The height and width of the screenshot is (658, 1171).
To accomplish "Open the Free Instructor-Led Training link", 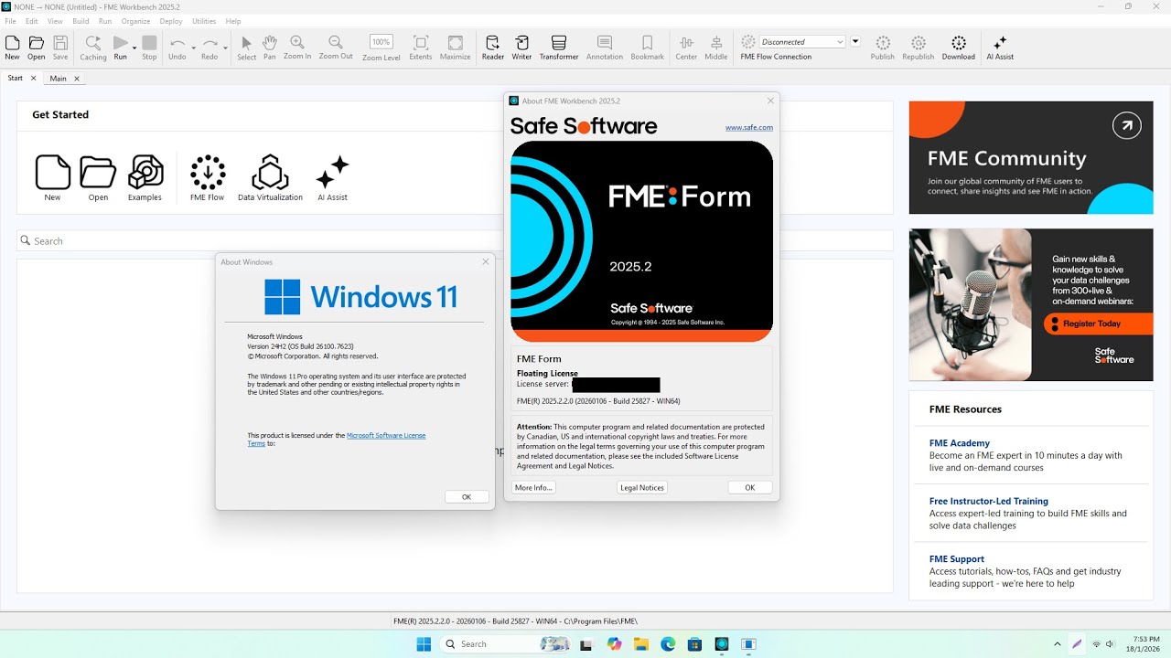I will pyautogui.click(x=989, y=501).
